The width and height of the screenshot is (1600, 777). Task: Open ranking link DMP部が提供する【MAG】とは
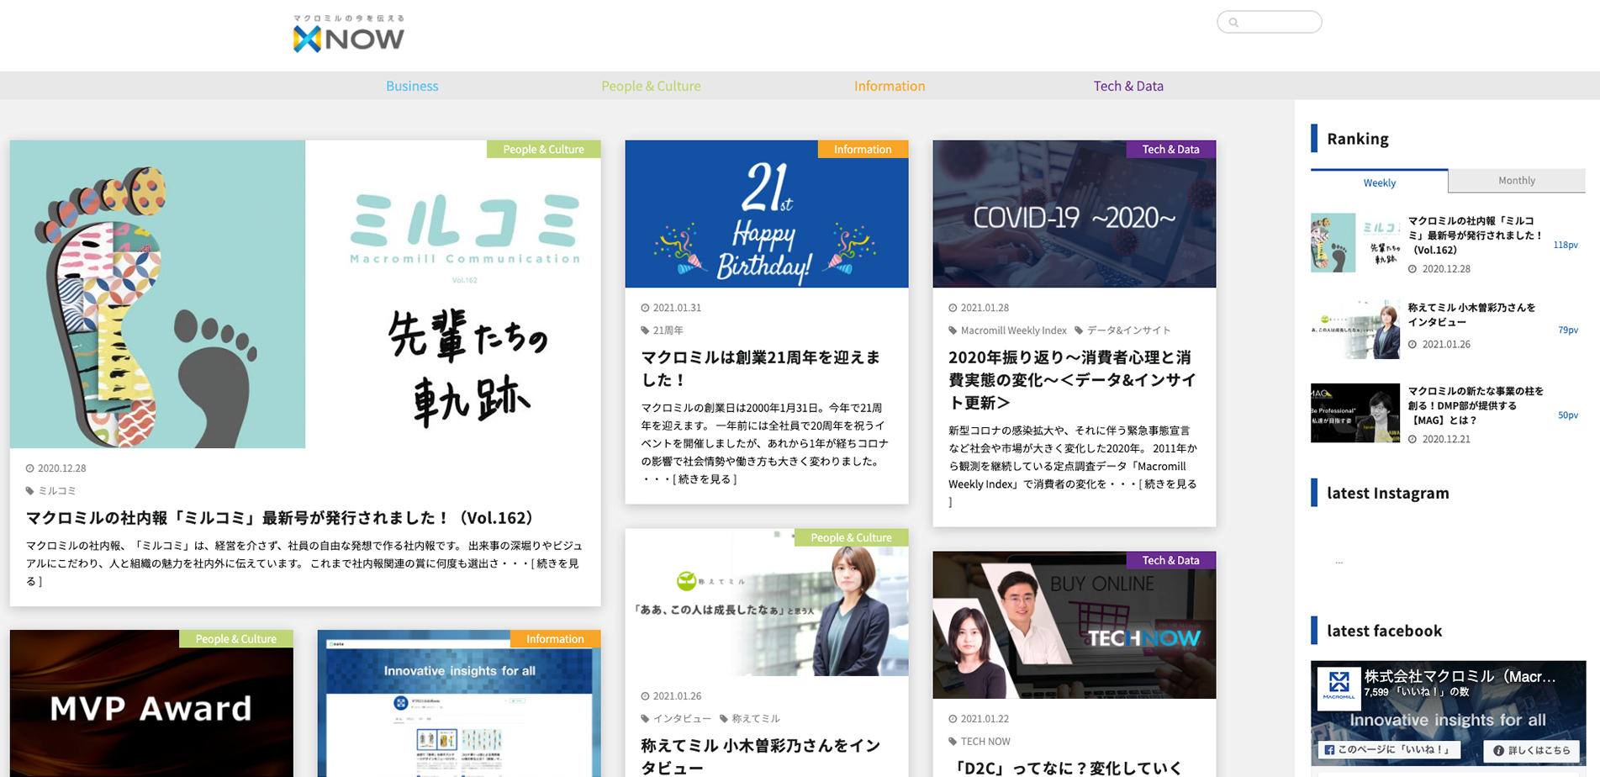pyautogui.click(x=1476, y=405)
